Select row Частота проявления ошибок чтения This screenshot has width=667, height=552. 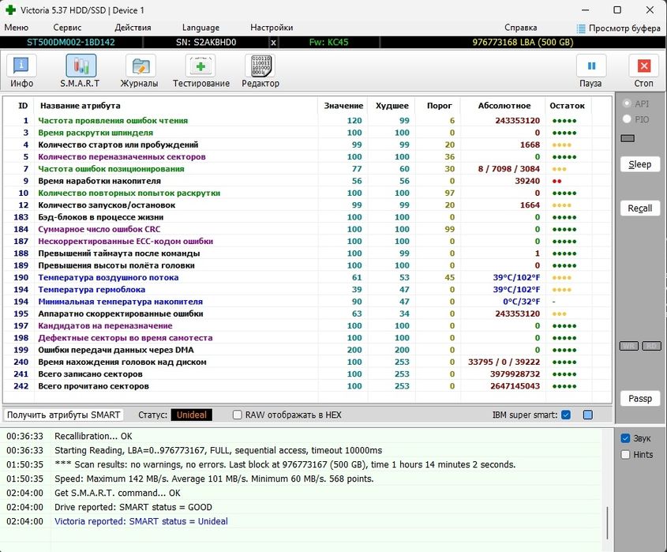click(307, 121)
